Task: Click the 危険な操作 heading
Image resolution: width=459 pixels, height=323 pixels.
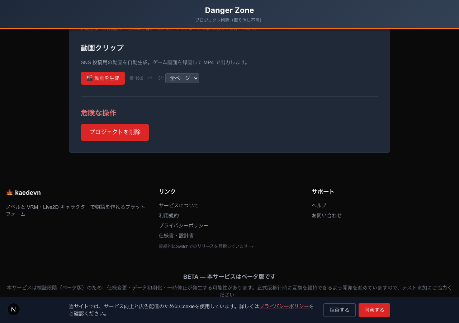Action: tap(99, 113)
